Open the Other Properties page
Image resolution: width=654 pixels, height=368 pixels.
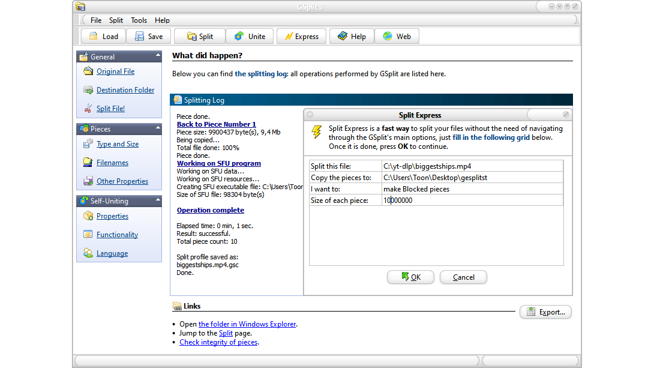122,181
